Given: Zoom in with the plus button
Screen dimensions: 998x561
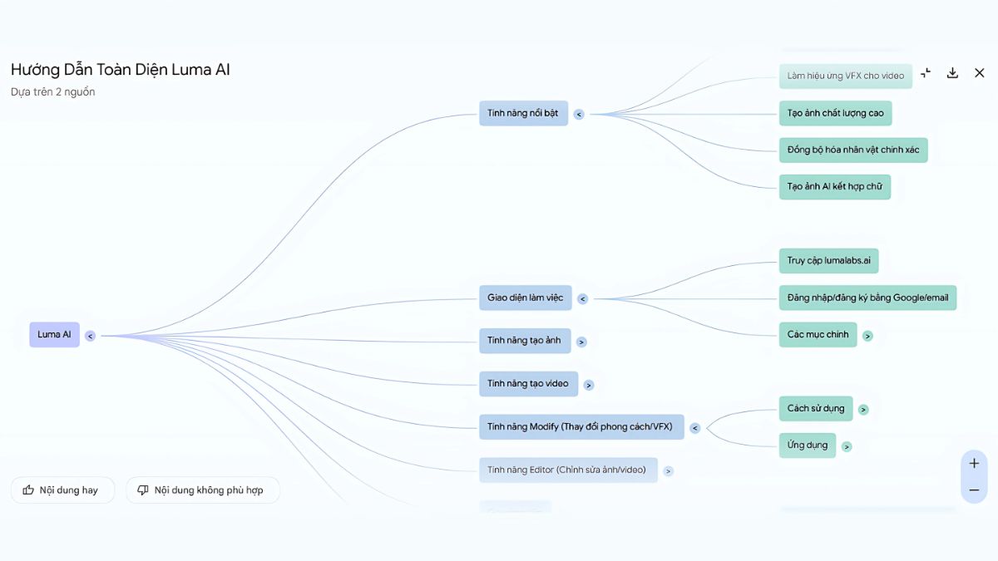Looking at the screenshot, I should point(974,463).
